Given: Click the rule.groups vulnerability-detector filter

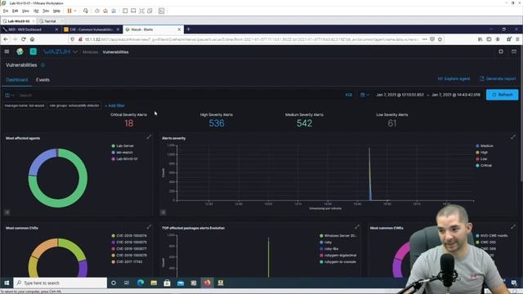Looking at the screenshot, I should [74, 105].
